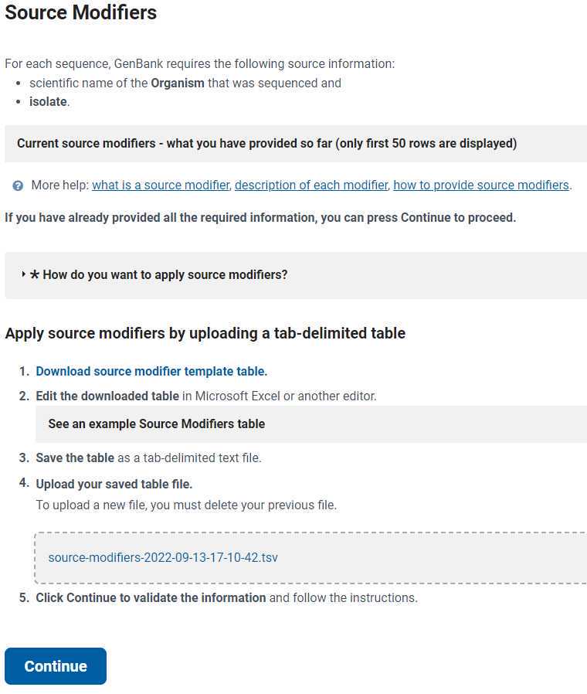The height and width of the screenshot is (694, 587).
Task: Expand the 'Current source modifiers' panel
Action: tap(296, 144)
